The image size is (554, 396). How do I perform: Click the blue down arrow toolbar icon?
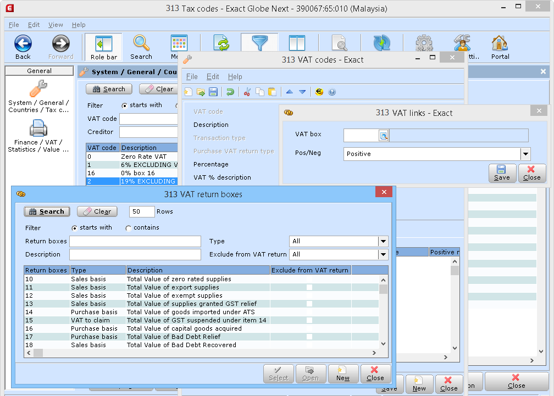pyautogui.click(x=302, y=92)
